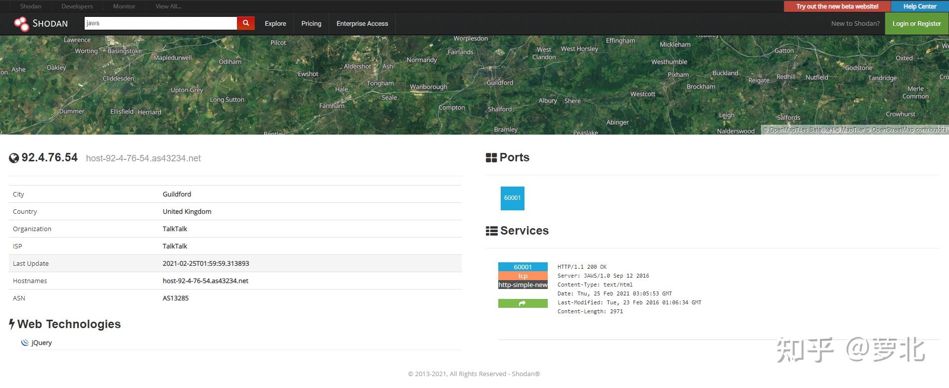Select the Monitor top tab
This screenshot has height=388, width=949.
pyautogui.click(x=124, y=6)
